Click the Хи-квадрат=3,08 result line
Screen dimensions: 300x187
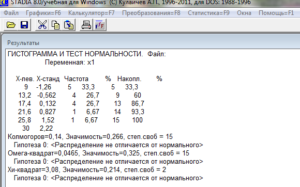coord(87,170)
